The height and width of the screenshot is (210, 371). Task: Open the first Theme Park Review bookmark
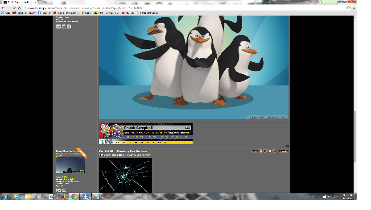click(x=24, y=13)
